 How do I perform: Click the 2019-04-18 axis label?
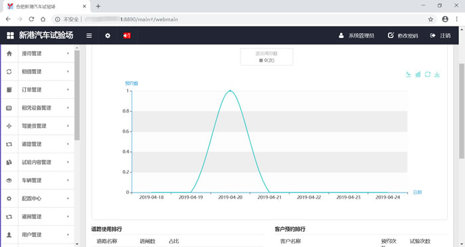click(x=151, y=197)
